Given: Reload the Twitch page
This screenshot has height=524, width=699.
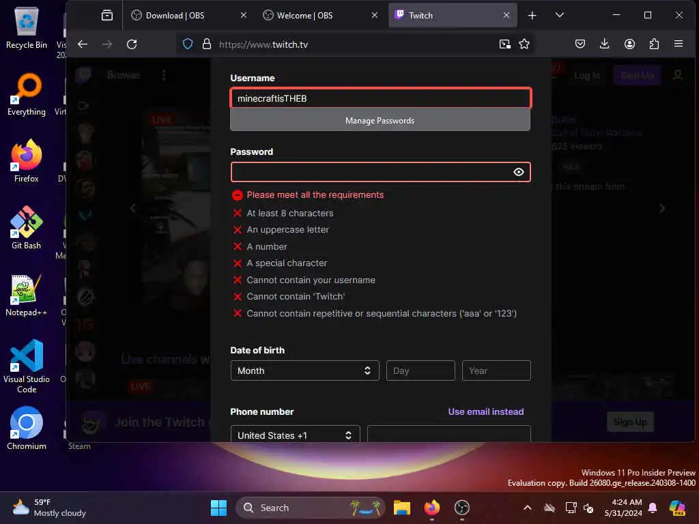Looking at the screenshot, I should pyautogui.click(x=132, y=44).
